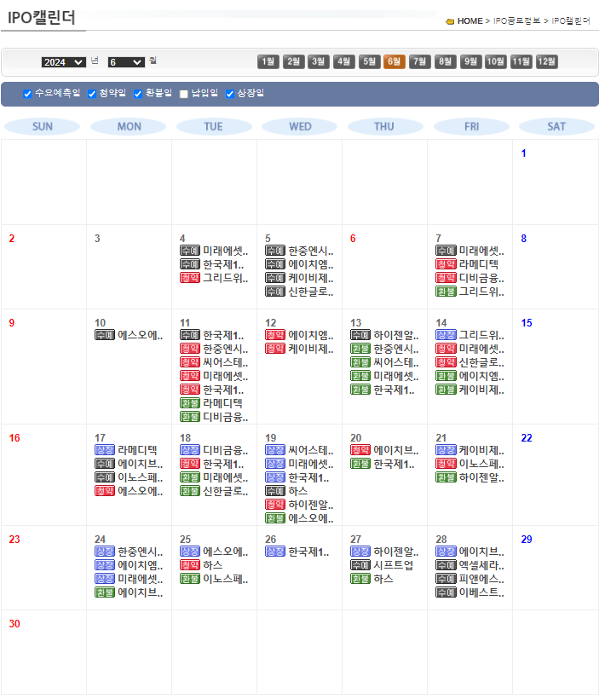Switch to 9월 month tab

(470, 61)
